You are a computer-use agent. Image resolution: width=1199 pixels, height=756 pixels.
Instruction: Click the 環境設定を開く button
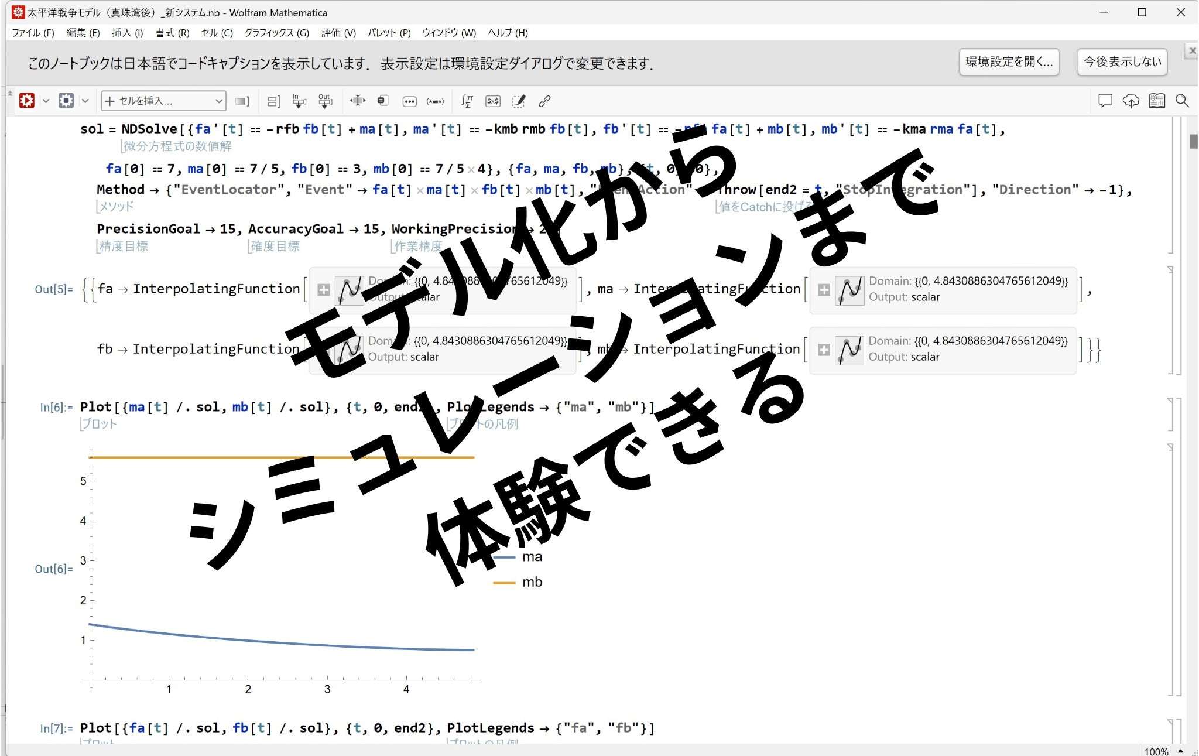click(1008, 61)
